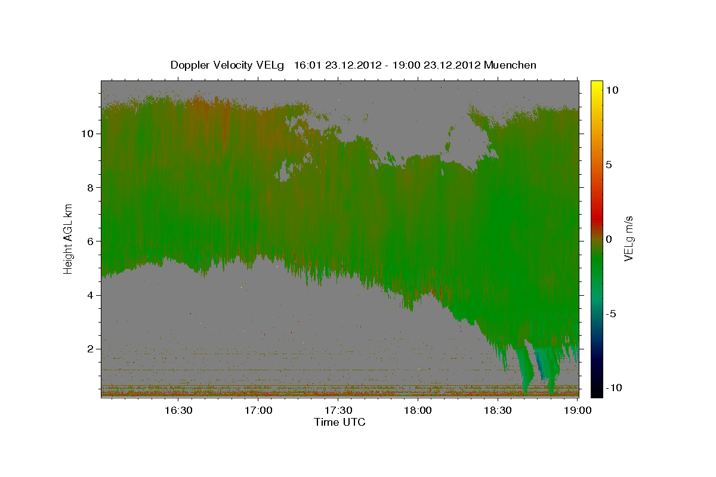The width and height of the screenshot is (716, 477).
Task: Click the colorbar '0' tick label
Action: coord(609,239)
